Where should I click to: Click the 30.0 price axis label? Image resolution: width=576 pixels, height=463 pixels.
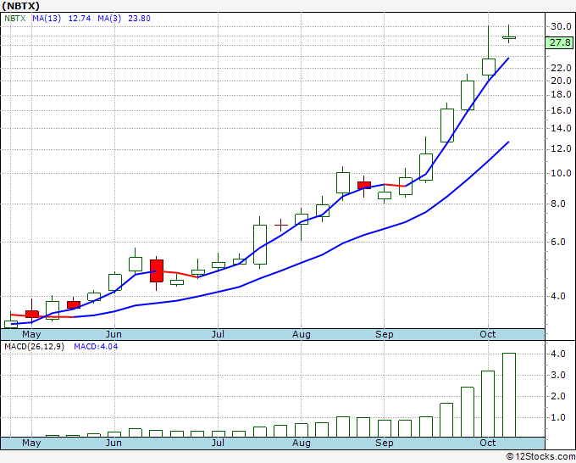[x=559, y=26]
